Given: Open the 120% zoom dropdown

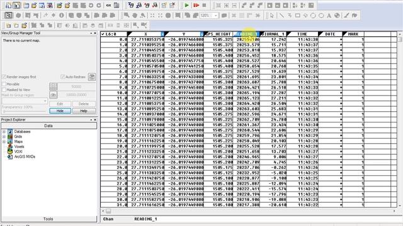Looking at the screenshot, I should click(x=215, y=15).
